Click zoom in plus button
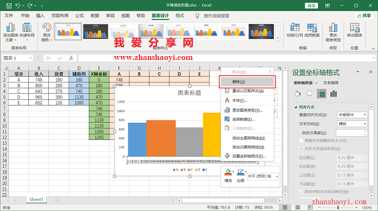This screenshot has width=378, height=211. coord(356,207)
